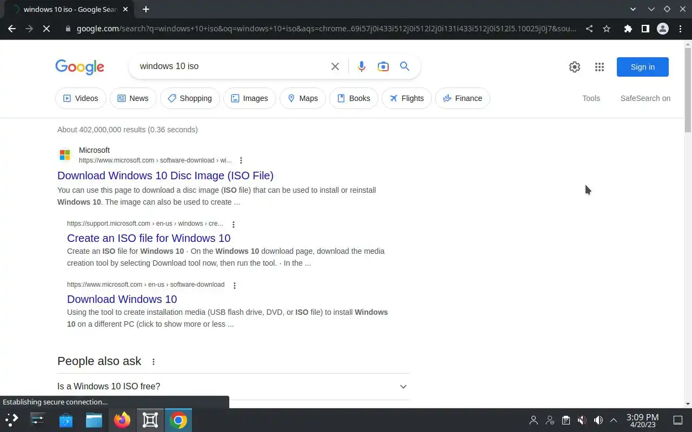Screen dimensions: 692x432
Task: Clear the search box text
Action: pyautogui.click(x=335, y=66)
